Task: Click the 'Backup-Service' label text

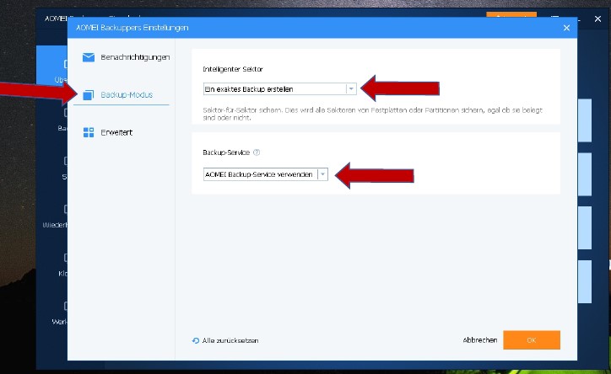Action: point(226,152)
